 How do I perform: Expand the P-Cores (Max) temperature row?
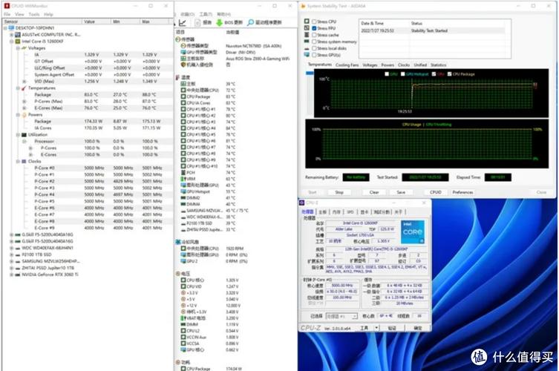click(24, 101)
